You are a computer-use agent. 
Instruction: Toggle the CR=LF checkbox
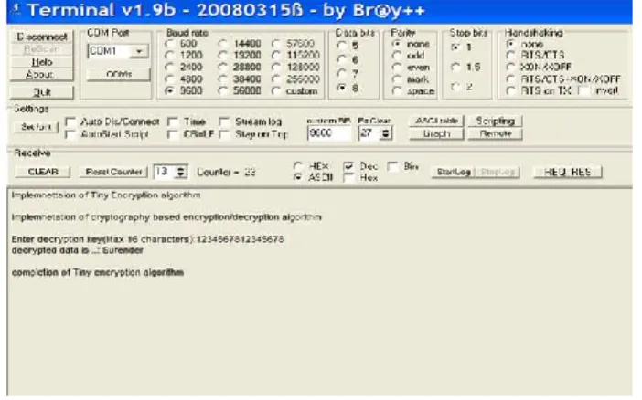(173, 134)
